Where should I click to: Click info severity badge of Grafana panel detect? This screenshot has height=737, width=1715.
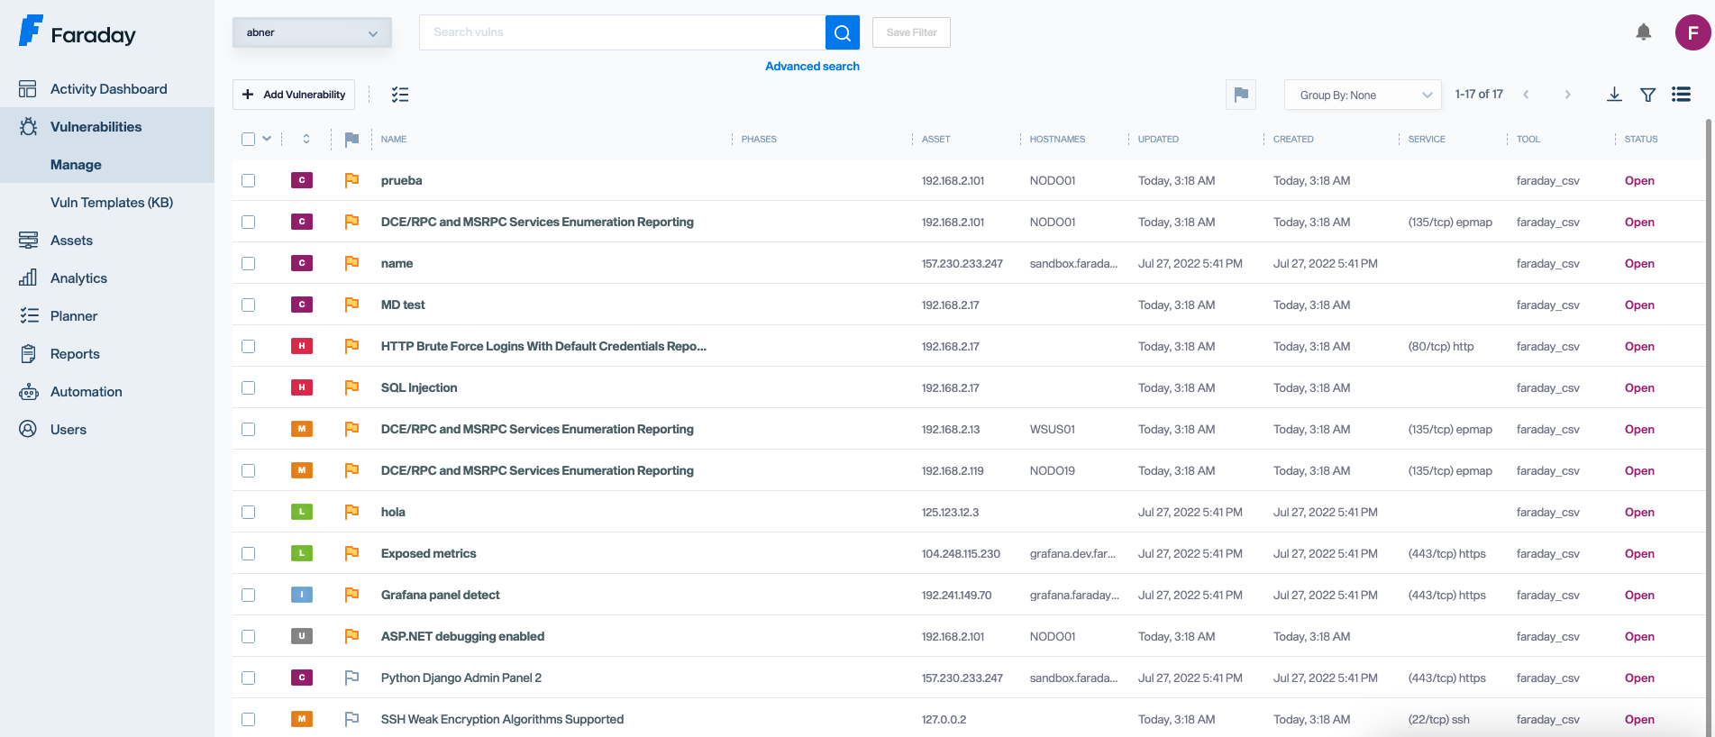(x=302, y=595)
